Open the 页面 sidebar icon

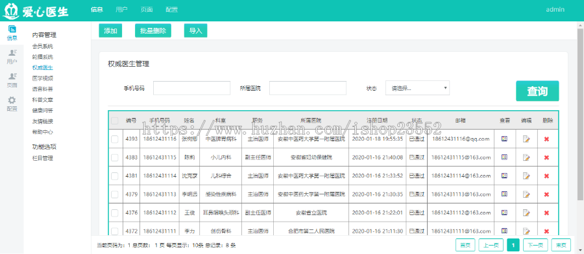pos(12,80)
